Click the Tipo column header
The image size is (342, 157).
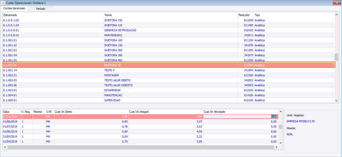pyautogui.click(x=294, y=15)
